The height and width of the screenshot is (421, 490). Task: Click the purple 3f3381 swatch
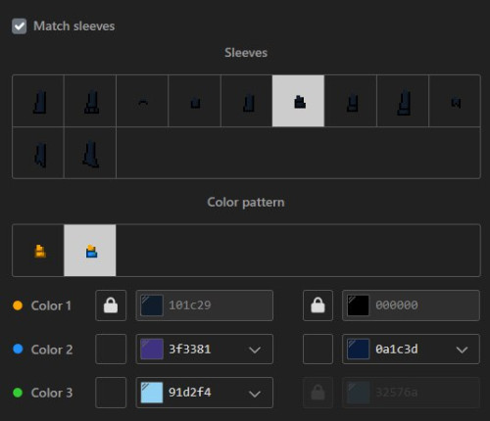[x=152, y=349]
